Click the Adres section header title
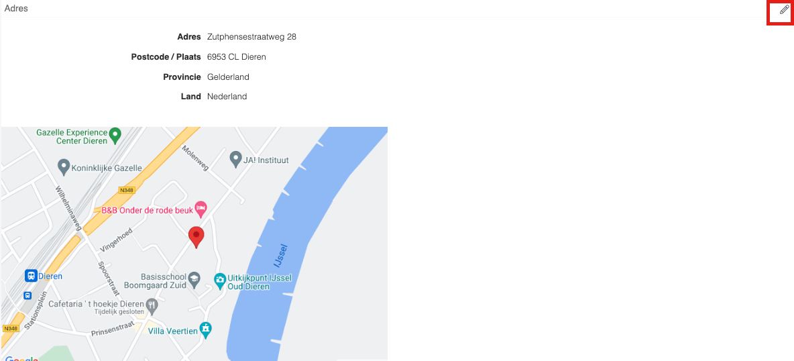This screenshot has width=794, height=361. tap(16, 9)
